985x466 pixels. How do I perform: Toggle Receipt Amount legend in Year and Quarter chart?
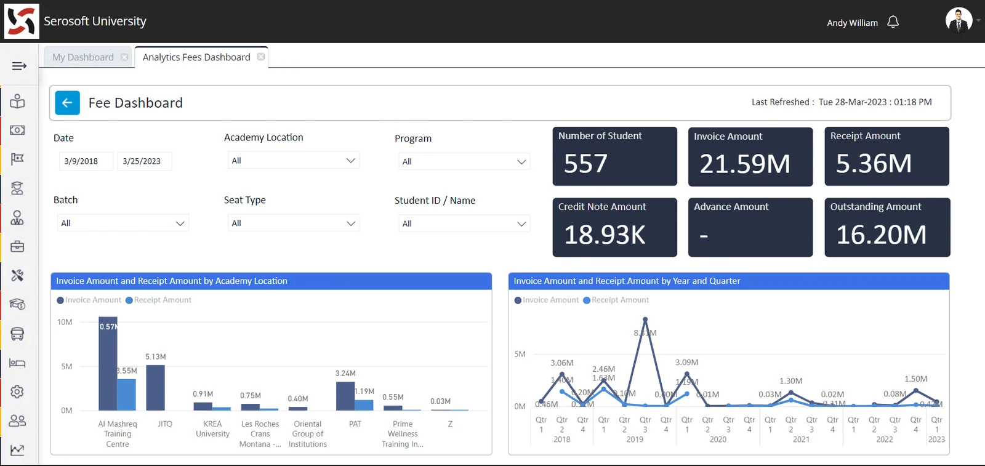(616, 300)
